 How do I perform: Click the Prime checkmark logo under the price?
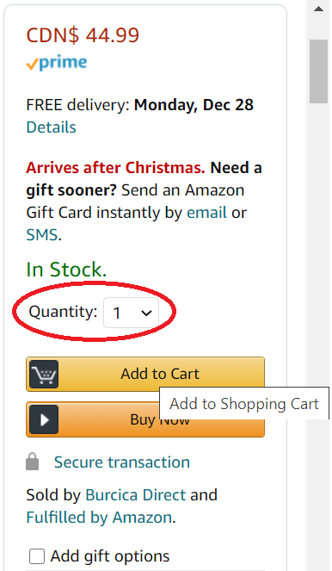click(x=57, y=63)
